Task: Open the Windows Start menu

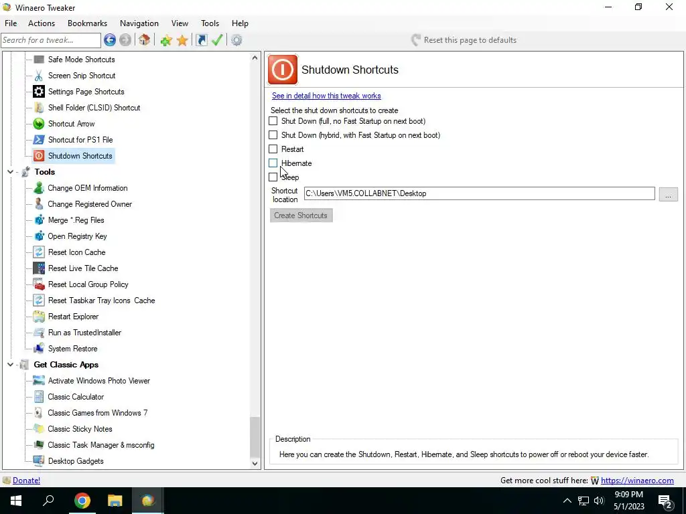Action: (16, 501)
